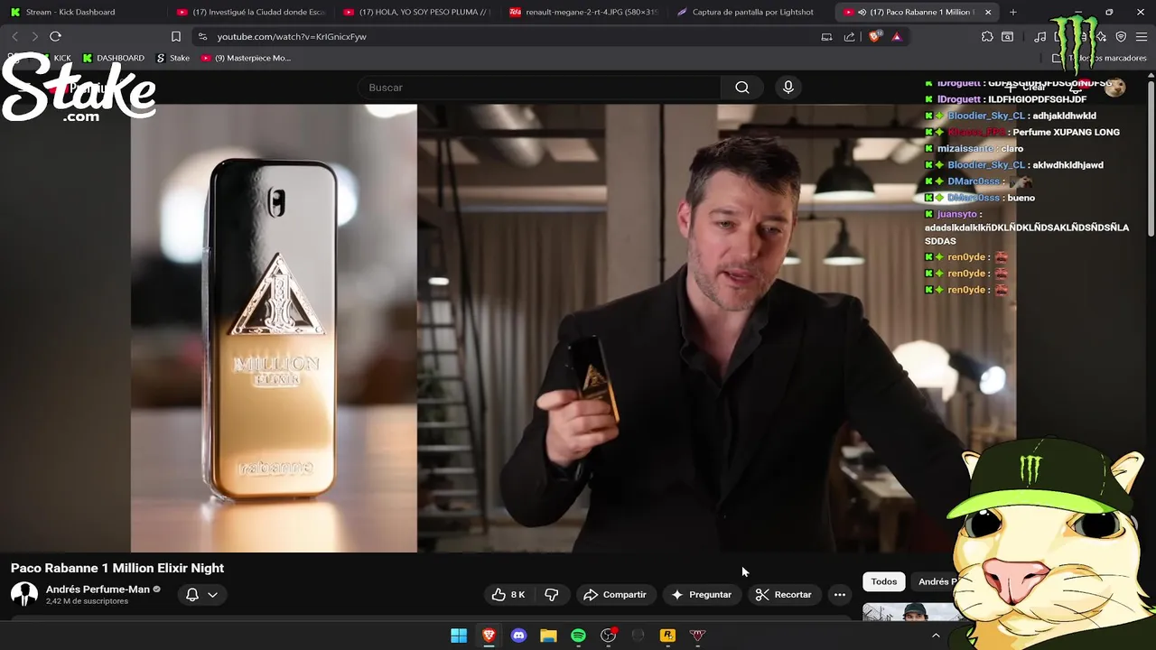The image size is (1156, 650).
Task: Open a new browser tab
Action: click(x=1013, y=12)
